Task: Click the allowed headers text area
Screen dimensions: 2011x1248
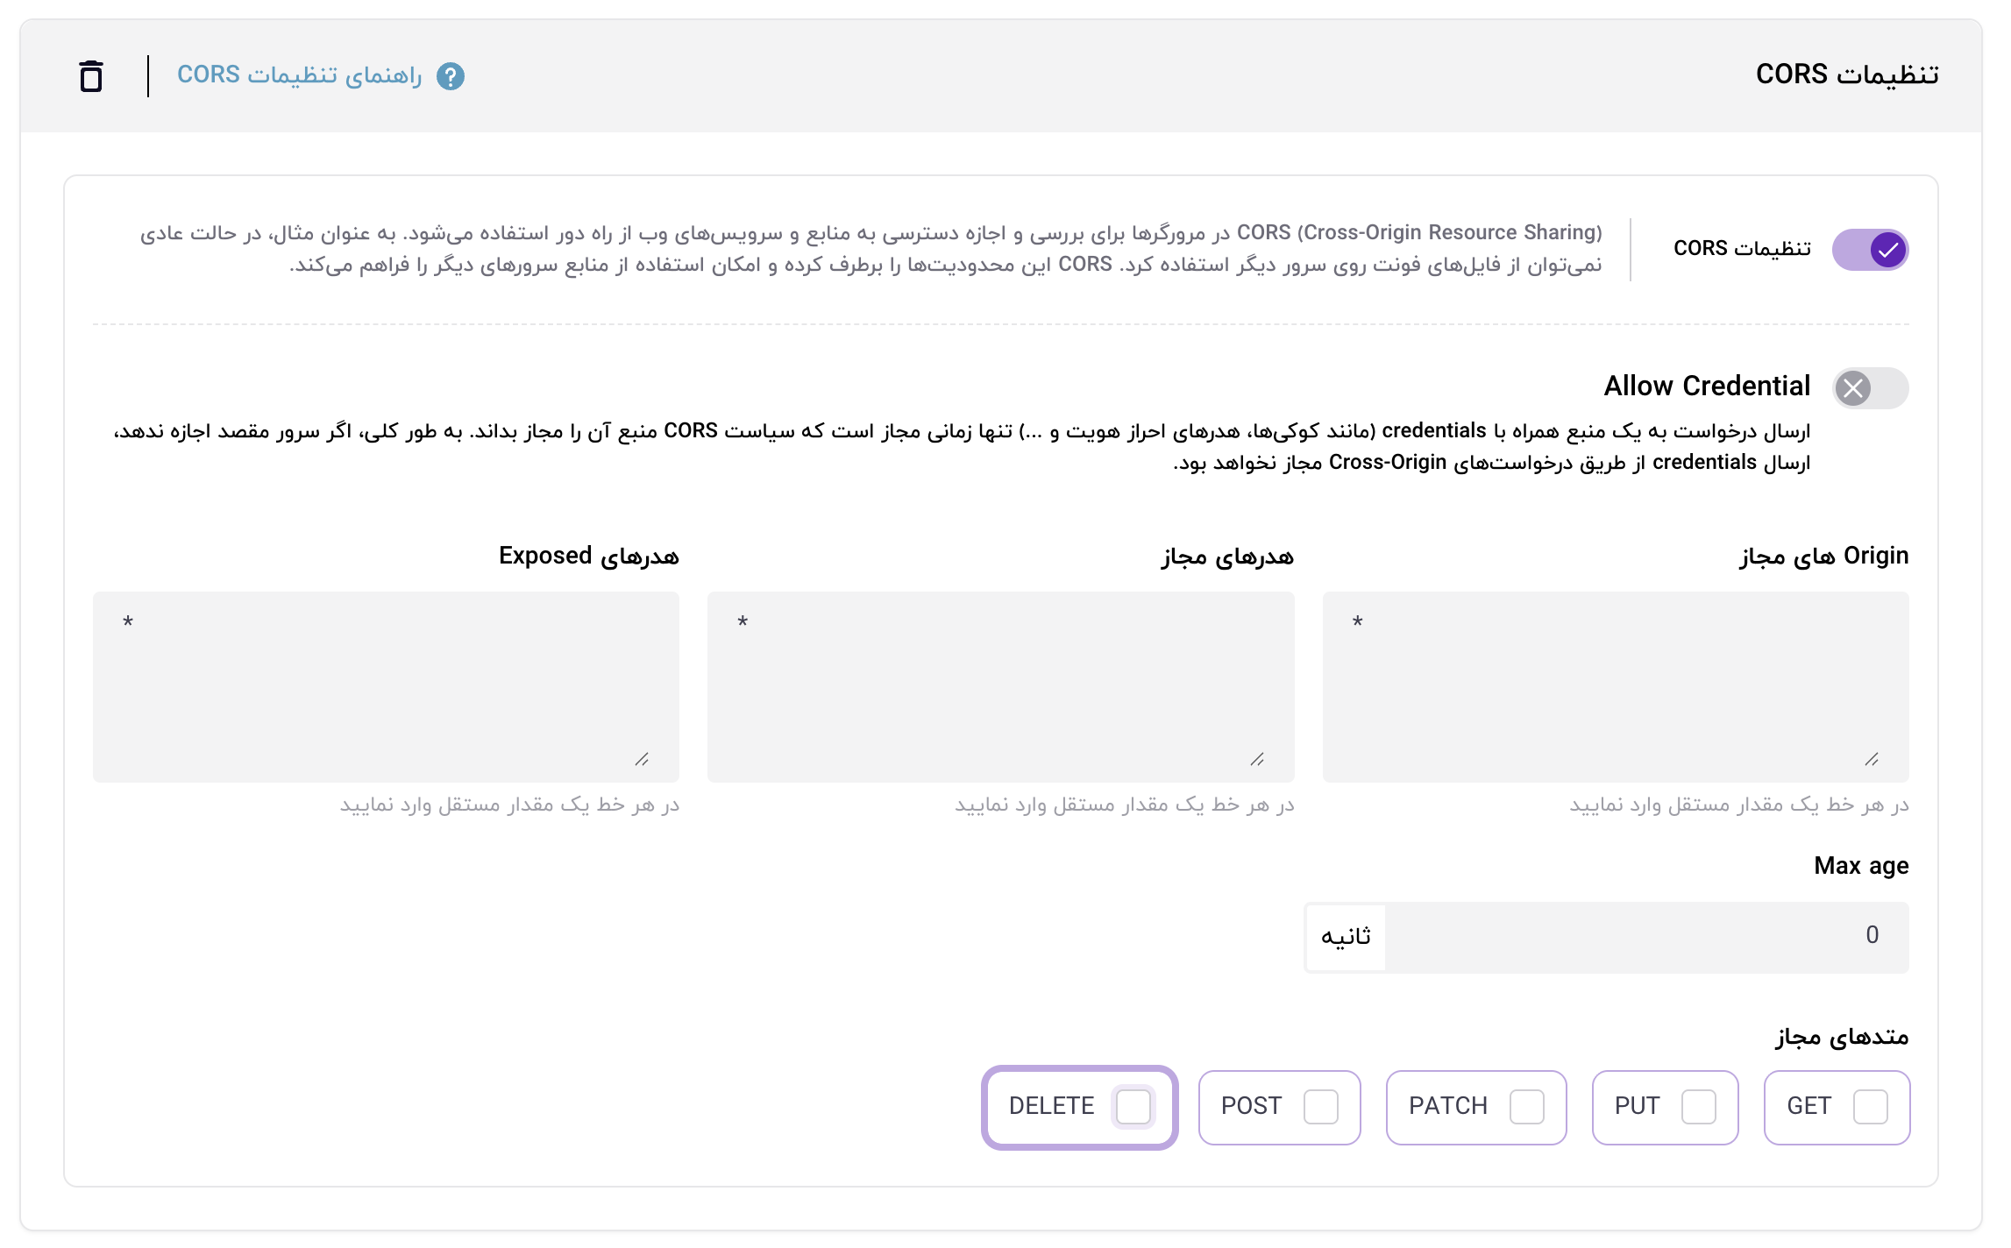Action: (x=1000, y=686)
